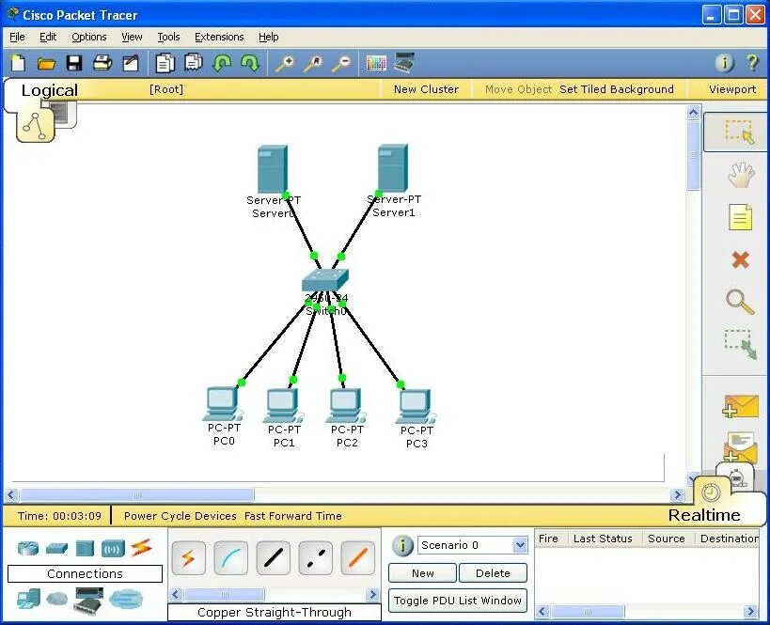Choose the Add Simple PDU envelope

(x=741, y=407)
